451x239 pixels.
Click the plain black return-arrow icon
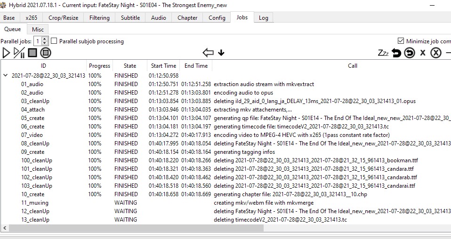tap(396, 53)
